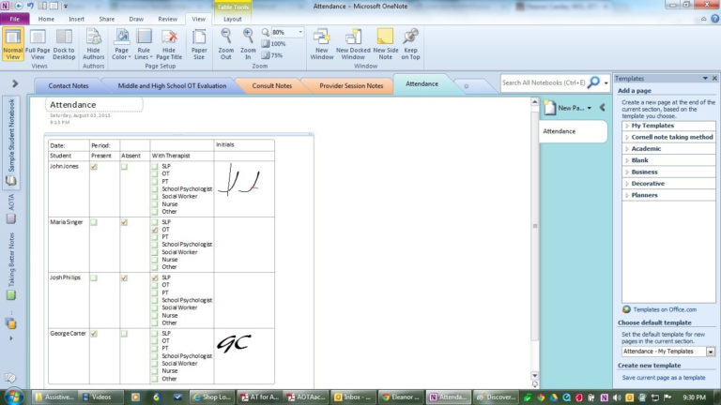Open Sample Student Notebook
The image size is (721, 405).
(x=11, y=142)
